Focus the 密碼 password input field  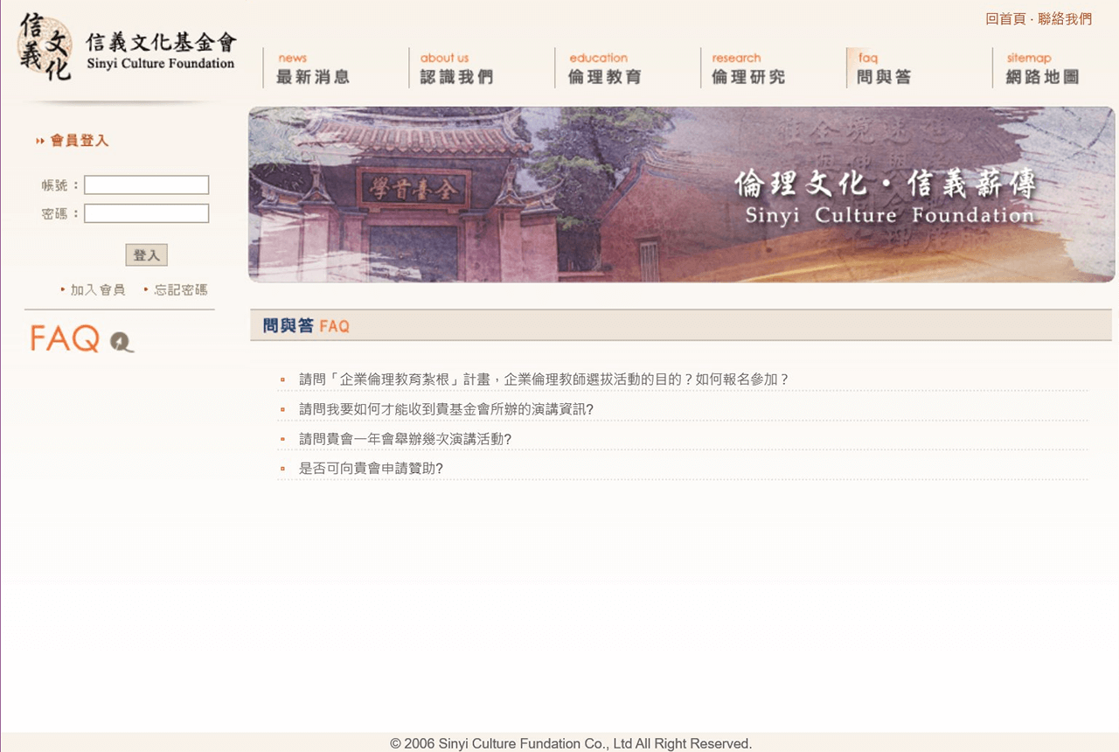click(146, 213)
